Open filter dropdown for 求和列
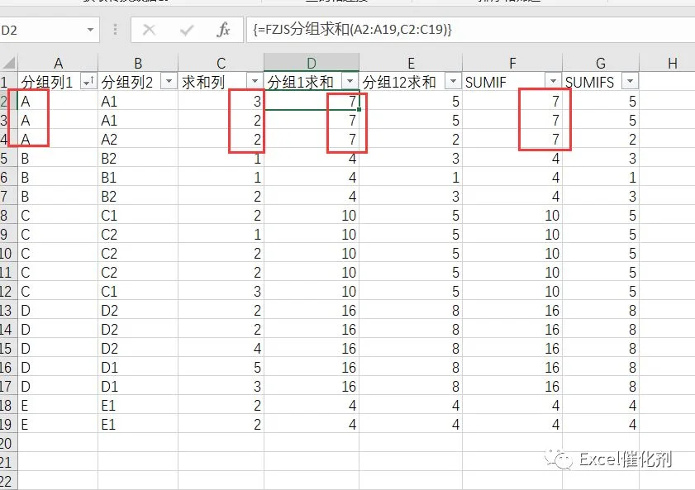695x490 pixels. [255, 82]
